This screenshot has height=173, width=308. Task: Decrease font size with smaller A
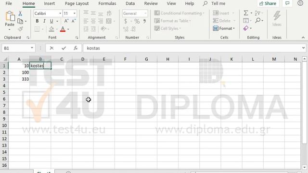tap(74, 21)
